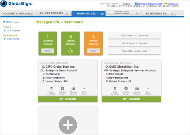Click OV - Available bar under Strategic Enterprise

pyautogui.click(x=131, y=99)
